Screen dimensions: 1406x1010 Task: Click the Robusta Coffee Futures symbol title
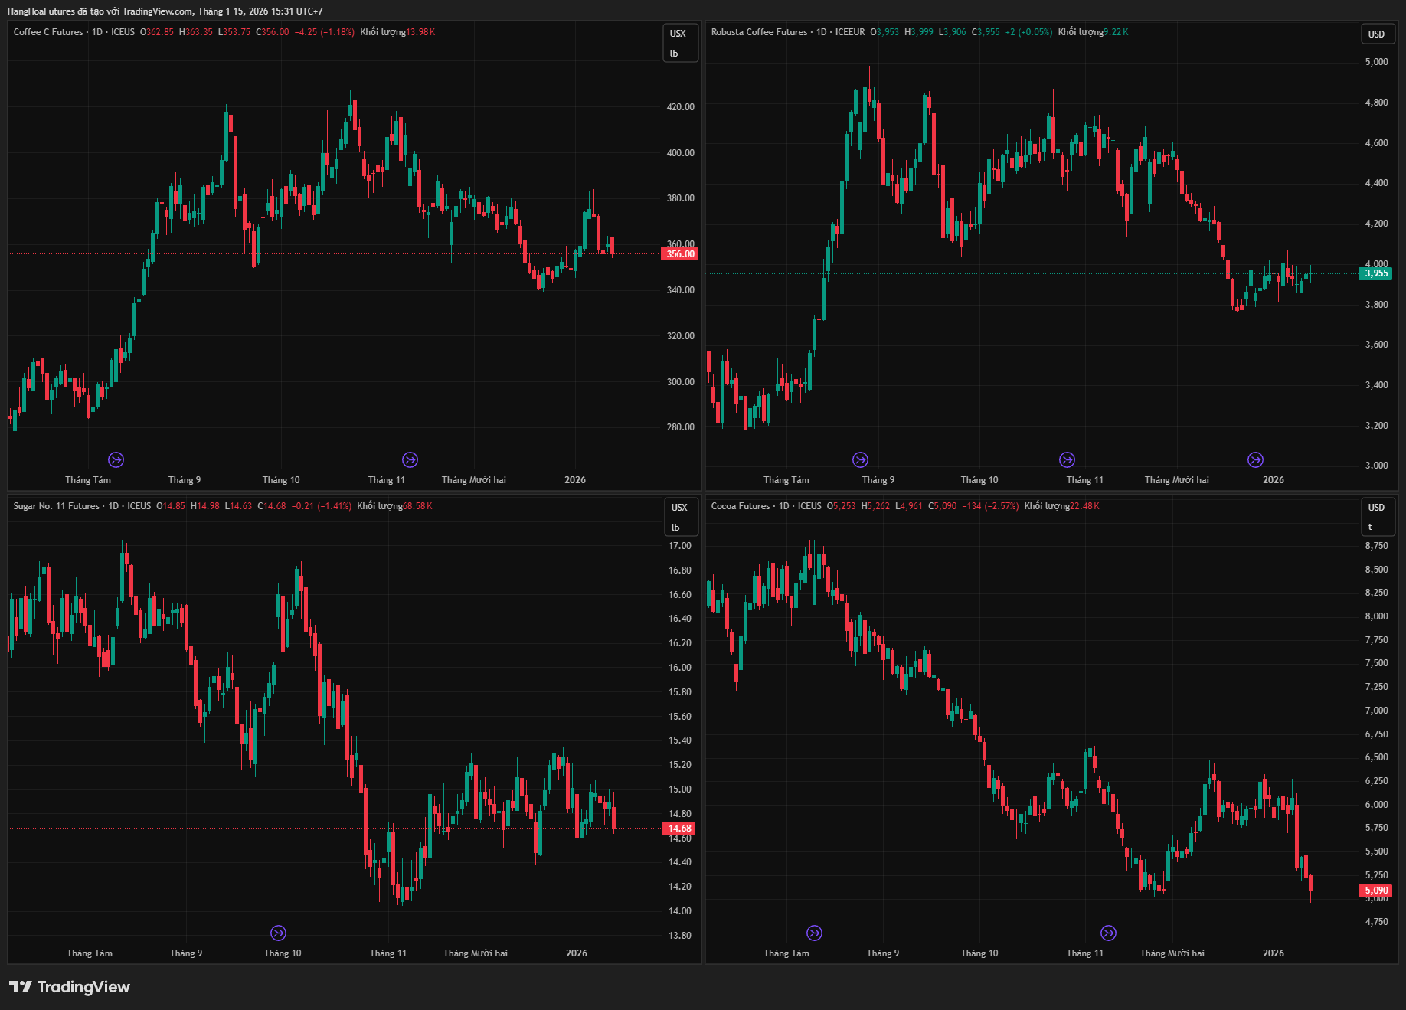[759, 32]
